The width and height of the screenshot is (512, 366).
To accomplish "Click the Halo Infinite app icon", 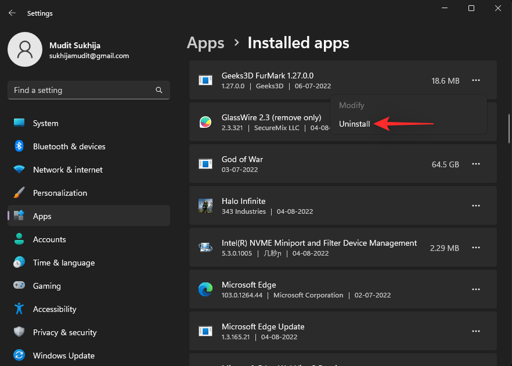I will tap(205, 206).
